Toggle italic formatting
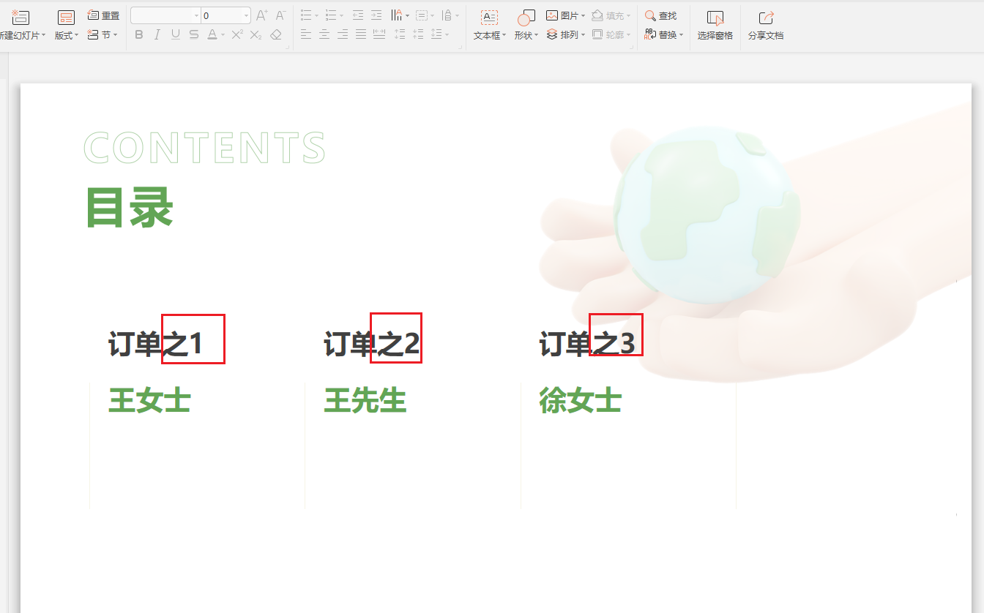984x613 pixels. pyautogui.click(x=157, y=34)
